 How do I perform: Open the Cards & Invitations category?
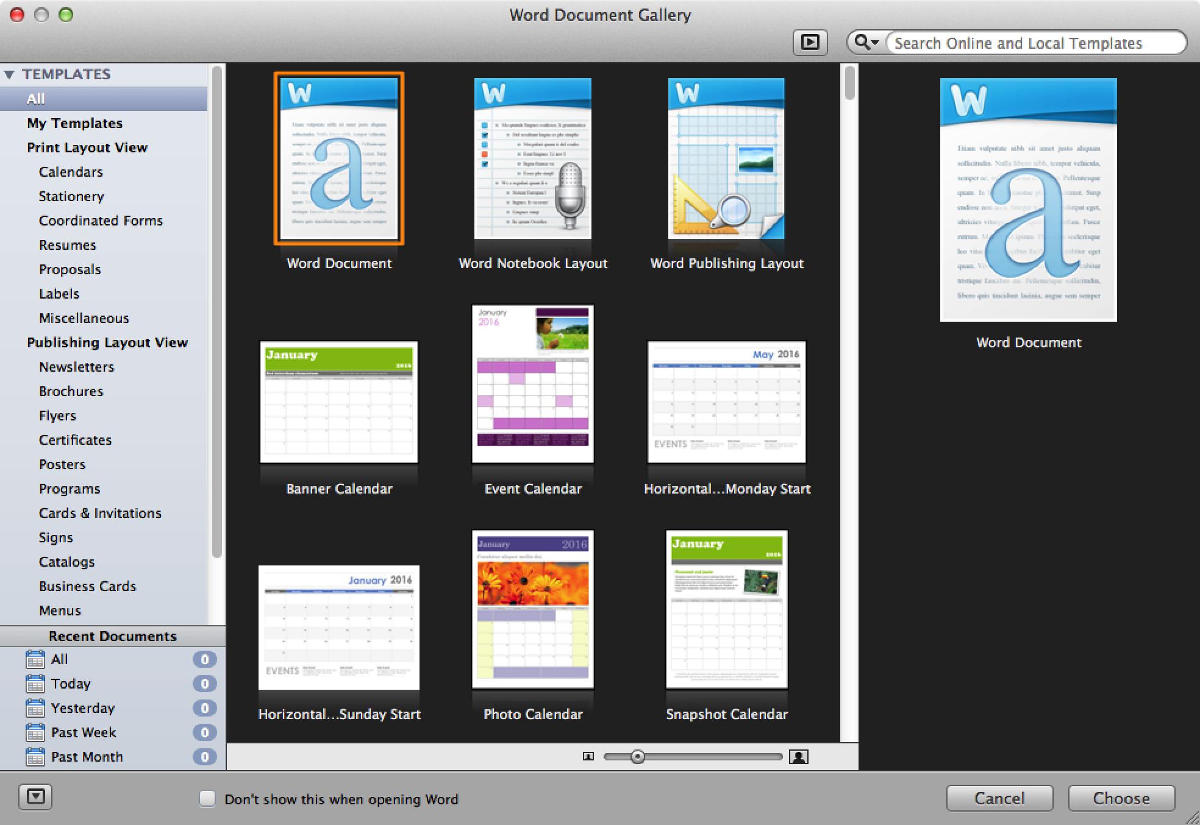click(104, 513)
